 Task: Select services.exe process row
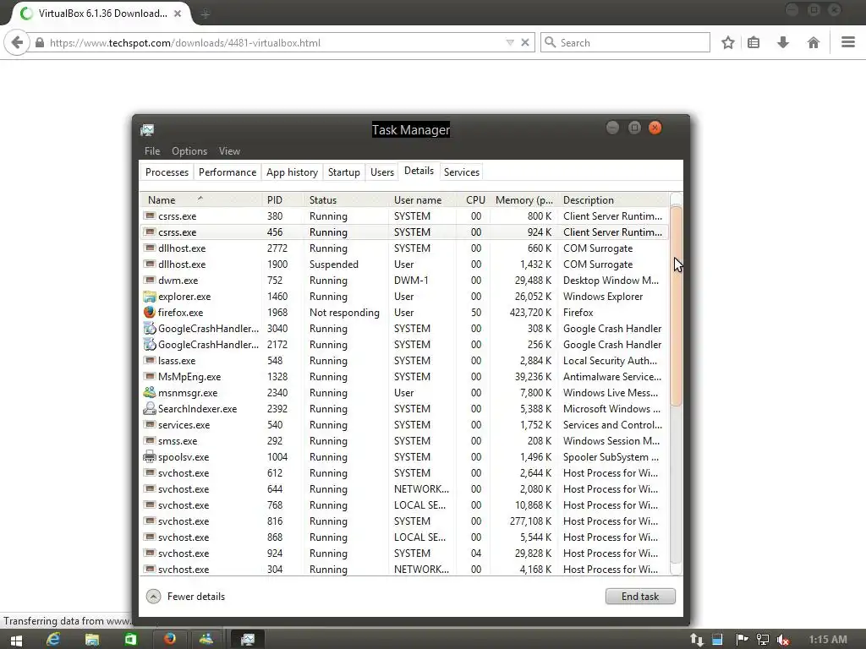404,424
